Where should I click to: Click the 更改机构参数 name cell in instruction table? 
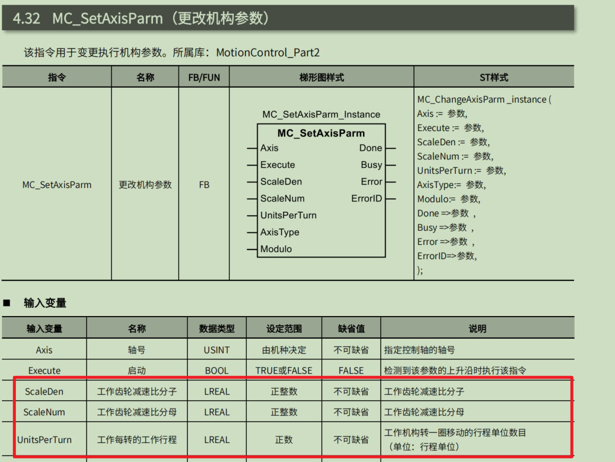pos(145,184)
